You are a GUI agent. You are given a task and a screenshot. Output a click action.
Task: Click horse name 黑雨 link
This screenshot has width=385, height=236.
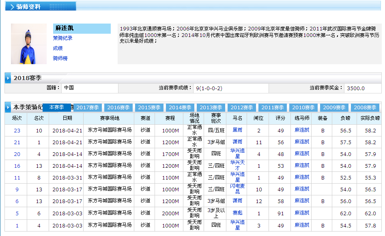pyautogui.click(x=237, y=130)
